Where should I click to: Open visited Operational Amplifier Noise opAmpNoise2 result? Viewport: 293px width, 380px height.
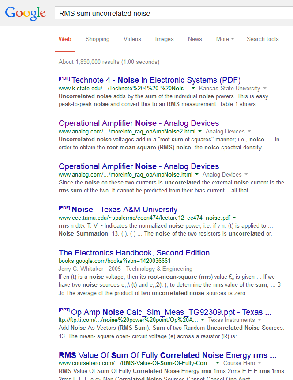pyautogui.click(x=139, y=123)
